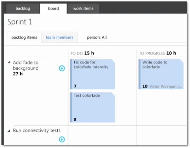Add a task to Run connectivity tests
The width and height of the screenshot is (190, 148).
(62, 140)
